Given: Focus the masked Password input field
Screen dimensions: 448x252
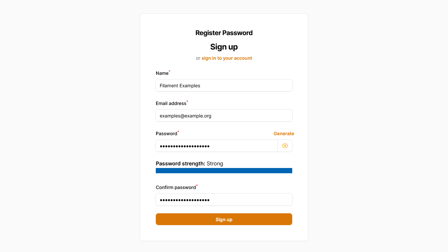Looking at the screenshot, I should [217, 146].
